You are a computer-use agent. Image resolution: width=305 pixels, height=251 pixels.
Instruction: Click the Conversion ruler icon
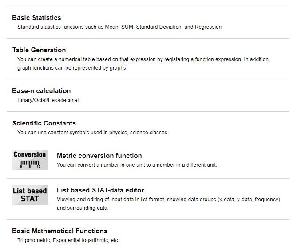[x=30, y=160]
